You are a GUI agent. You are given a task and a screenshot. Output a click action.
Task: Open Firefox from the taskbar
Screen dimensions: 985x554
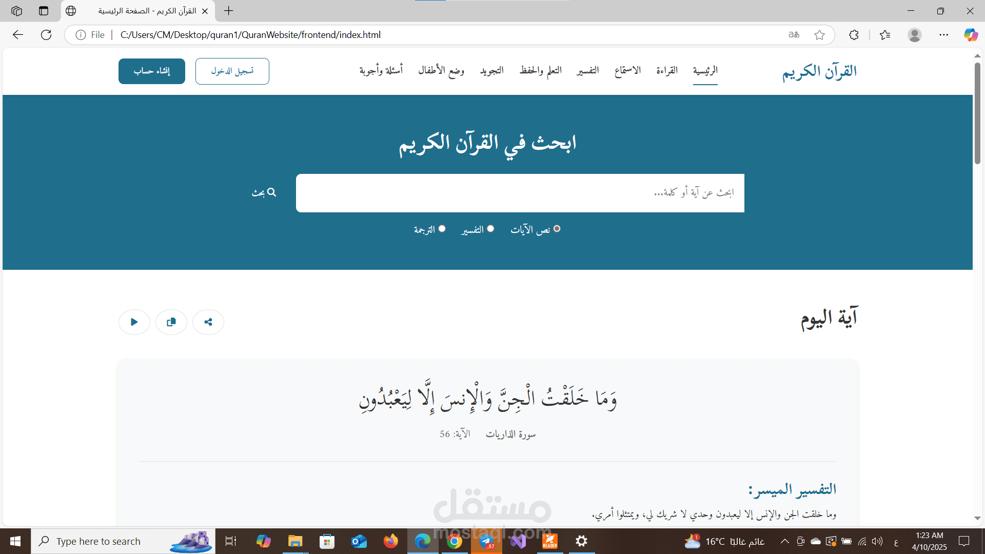391,541
